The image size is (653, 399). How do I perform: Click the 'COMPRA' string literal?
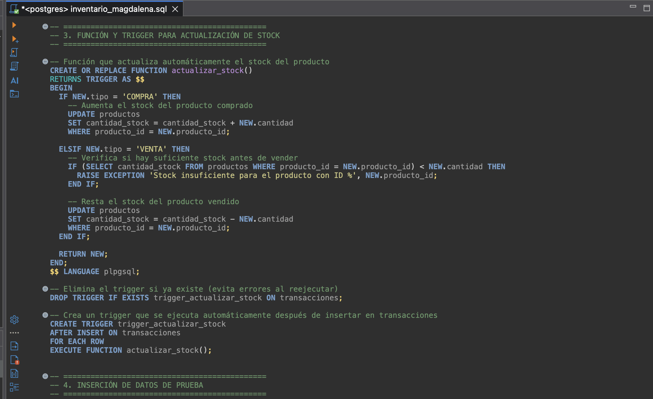point(140,97)
